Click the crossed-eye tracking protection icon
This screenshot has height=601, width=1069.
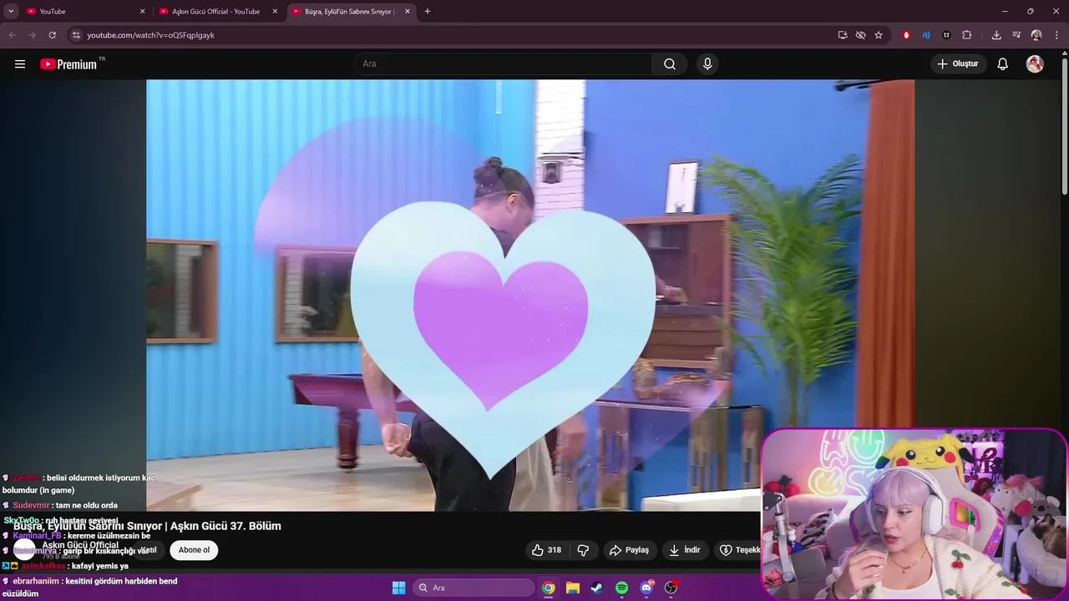(861, 35)
